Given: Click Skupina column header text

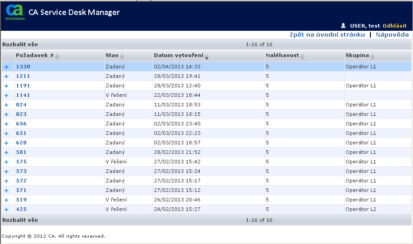Looking at the screenshot, I should click(357, 55).
